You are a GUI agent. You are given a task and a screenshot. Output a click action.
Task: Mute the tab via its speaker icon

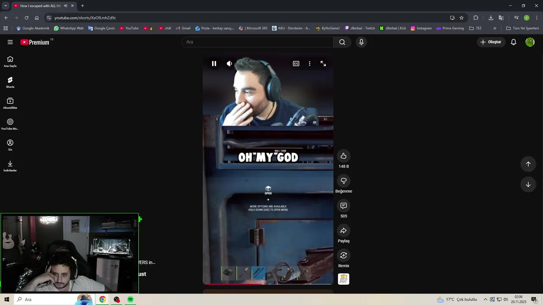pos(66,6)
